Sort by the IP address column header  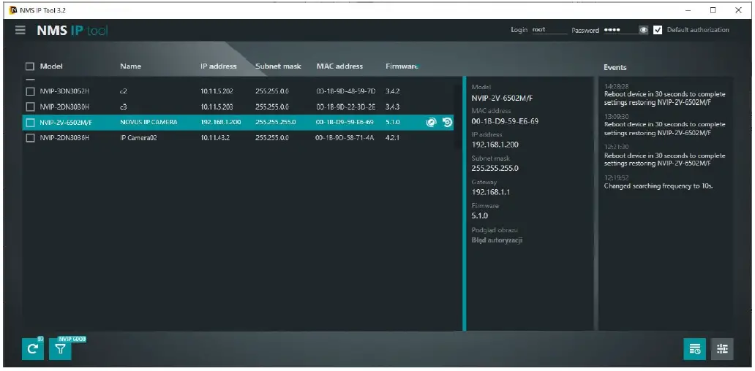pyautogui.click(x=219, y=66)
